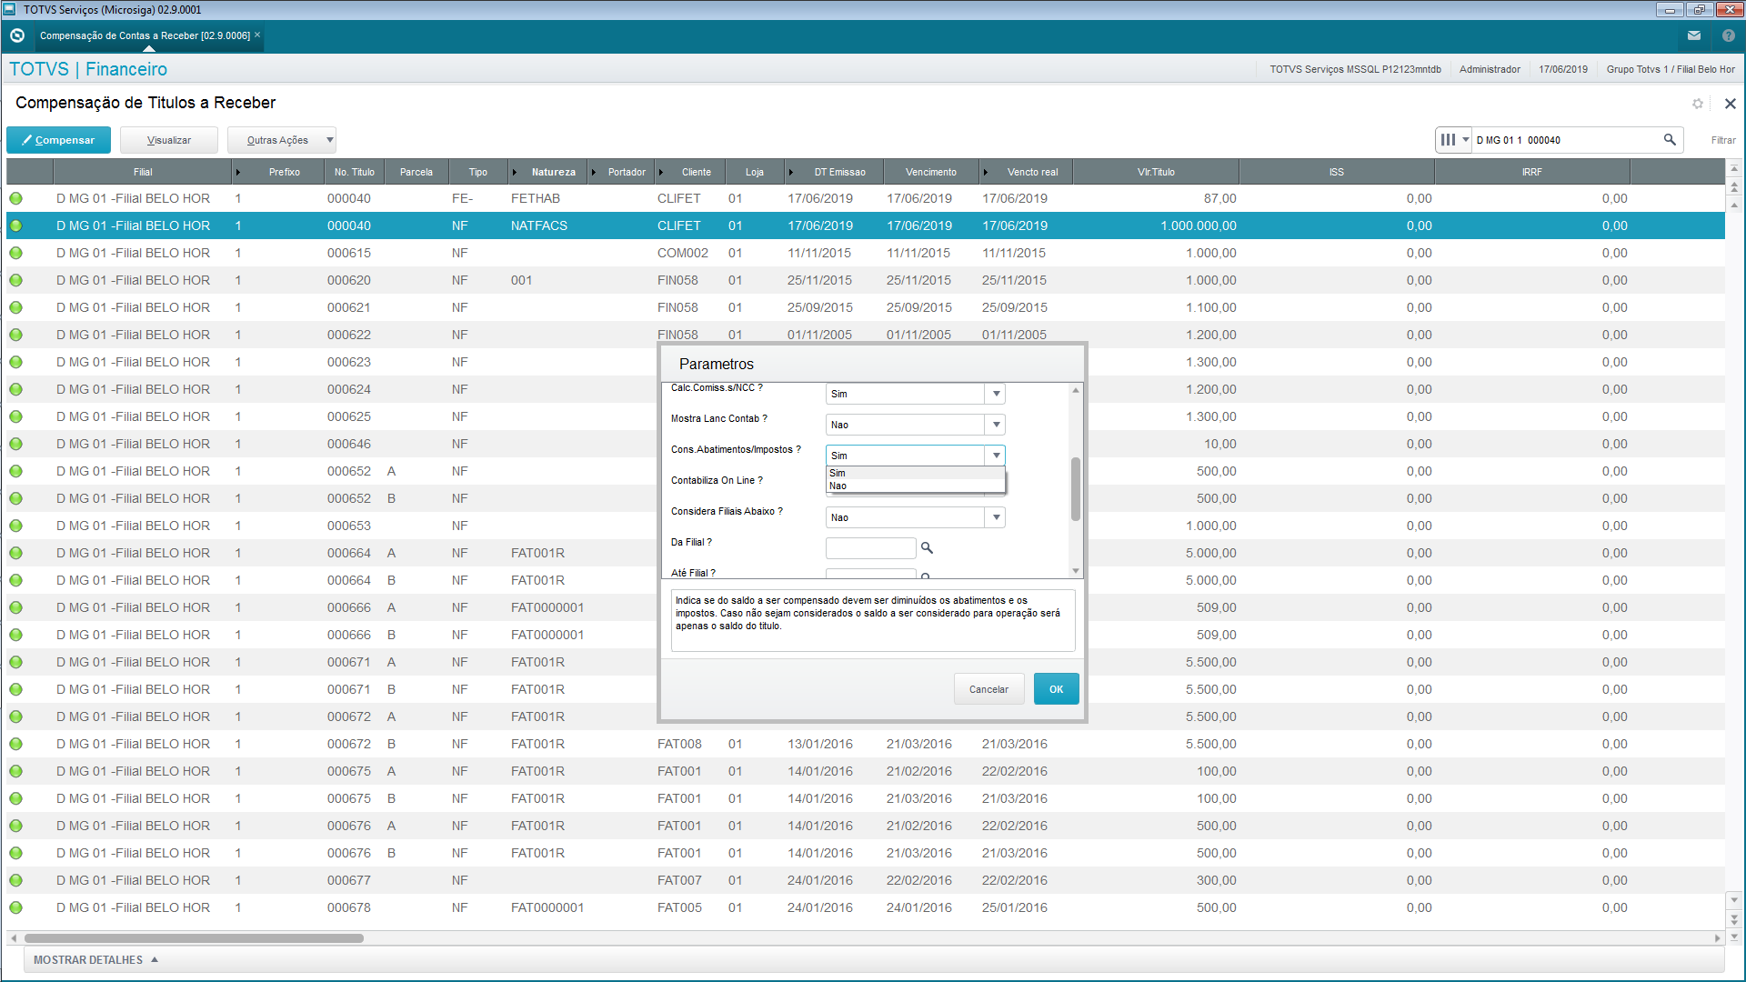Expand the Mostra Lanc Contab dropdown
This screenshot has width=1746, height=982.
[997, 425]
